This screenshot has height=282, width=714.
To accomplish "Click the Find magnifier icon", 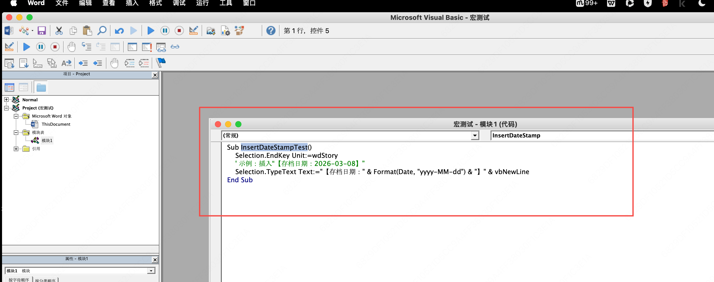I will click(x=102, y=31).
